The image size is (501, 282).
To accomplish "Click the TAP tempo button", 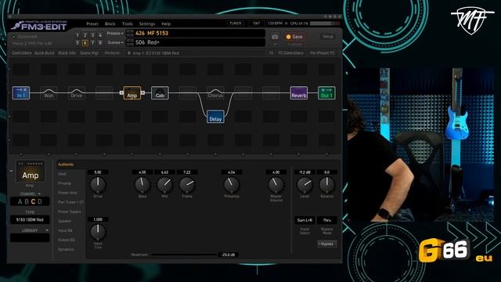I will click(x=256, y=23).
